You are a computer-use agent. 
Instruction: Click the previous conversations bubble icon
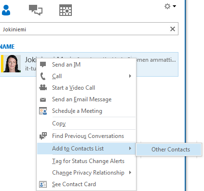pos(43,136)
